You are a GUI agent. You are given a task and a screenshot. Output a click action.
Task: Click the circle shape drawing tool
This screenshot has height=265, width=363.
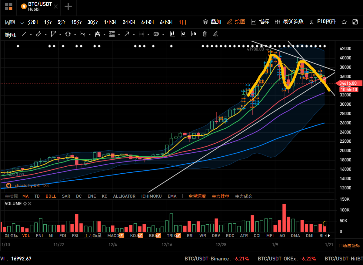click(68, 34)
